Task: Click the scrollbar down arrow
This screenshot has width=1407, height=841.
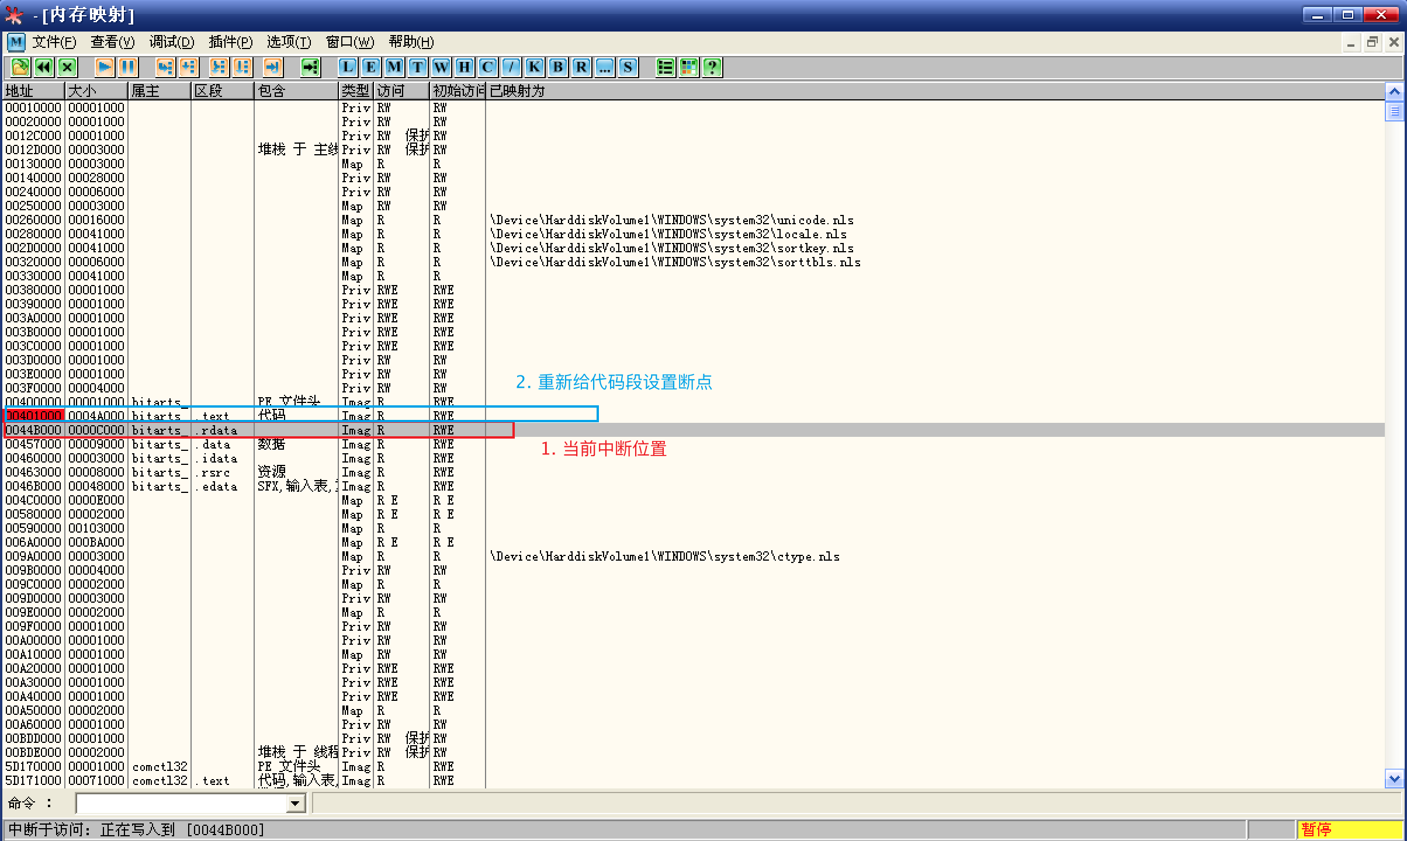Action: coord(1394,779)
